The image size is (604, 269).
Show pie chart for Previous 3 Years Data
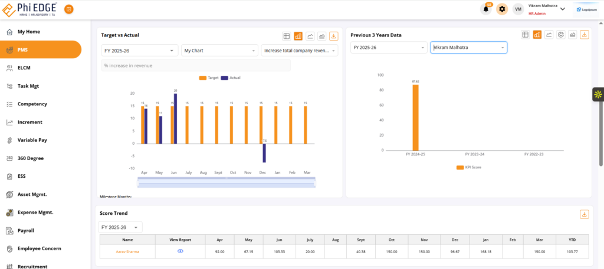coord(561,35)
